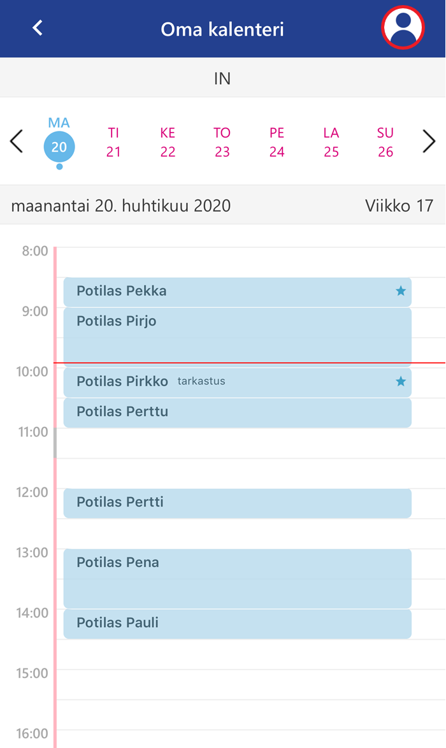The height and width of the screenshot is (748, 446).
Task: Switch to Wednesday KE 22
Action: point(168,142)
